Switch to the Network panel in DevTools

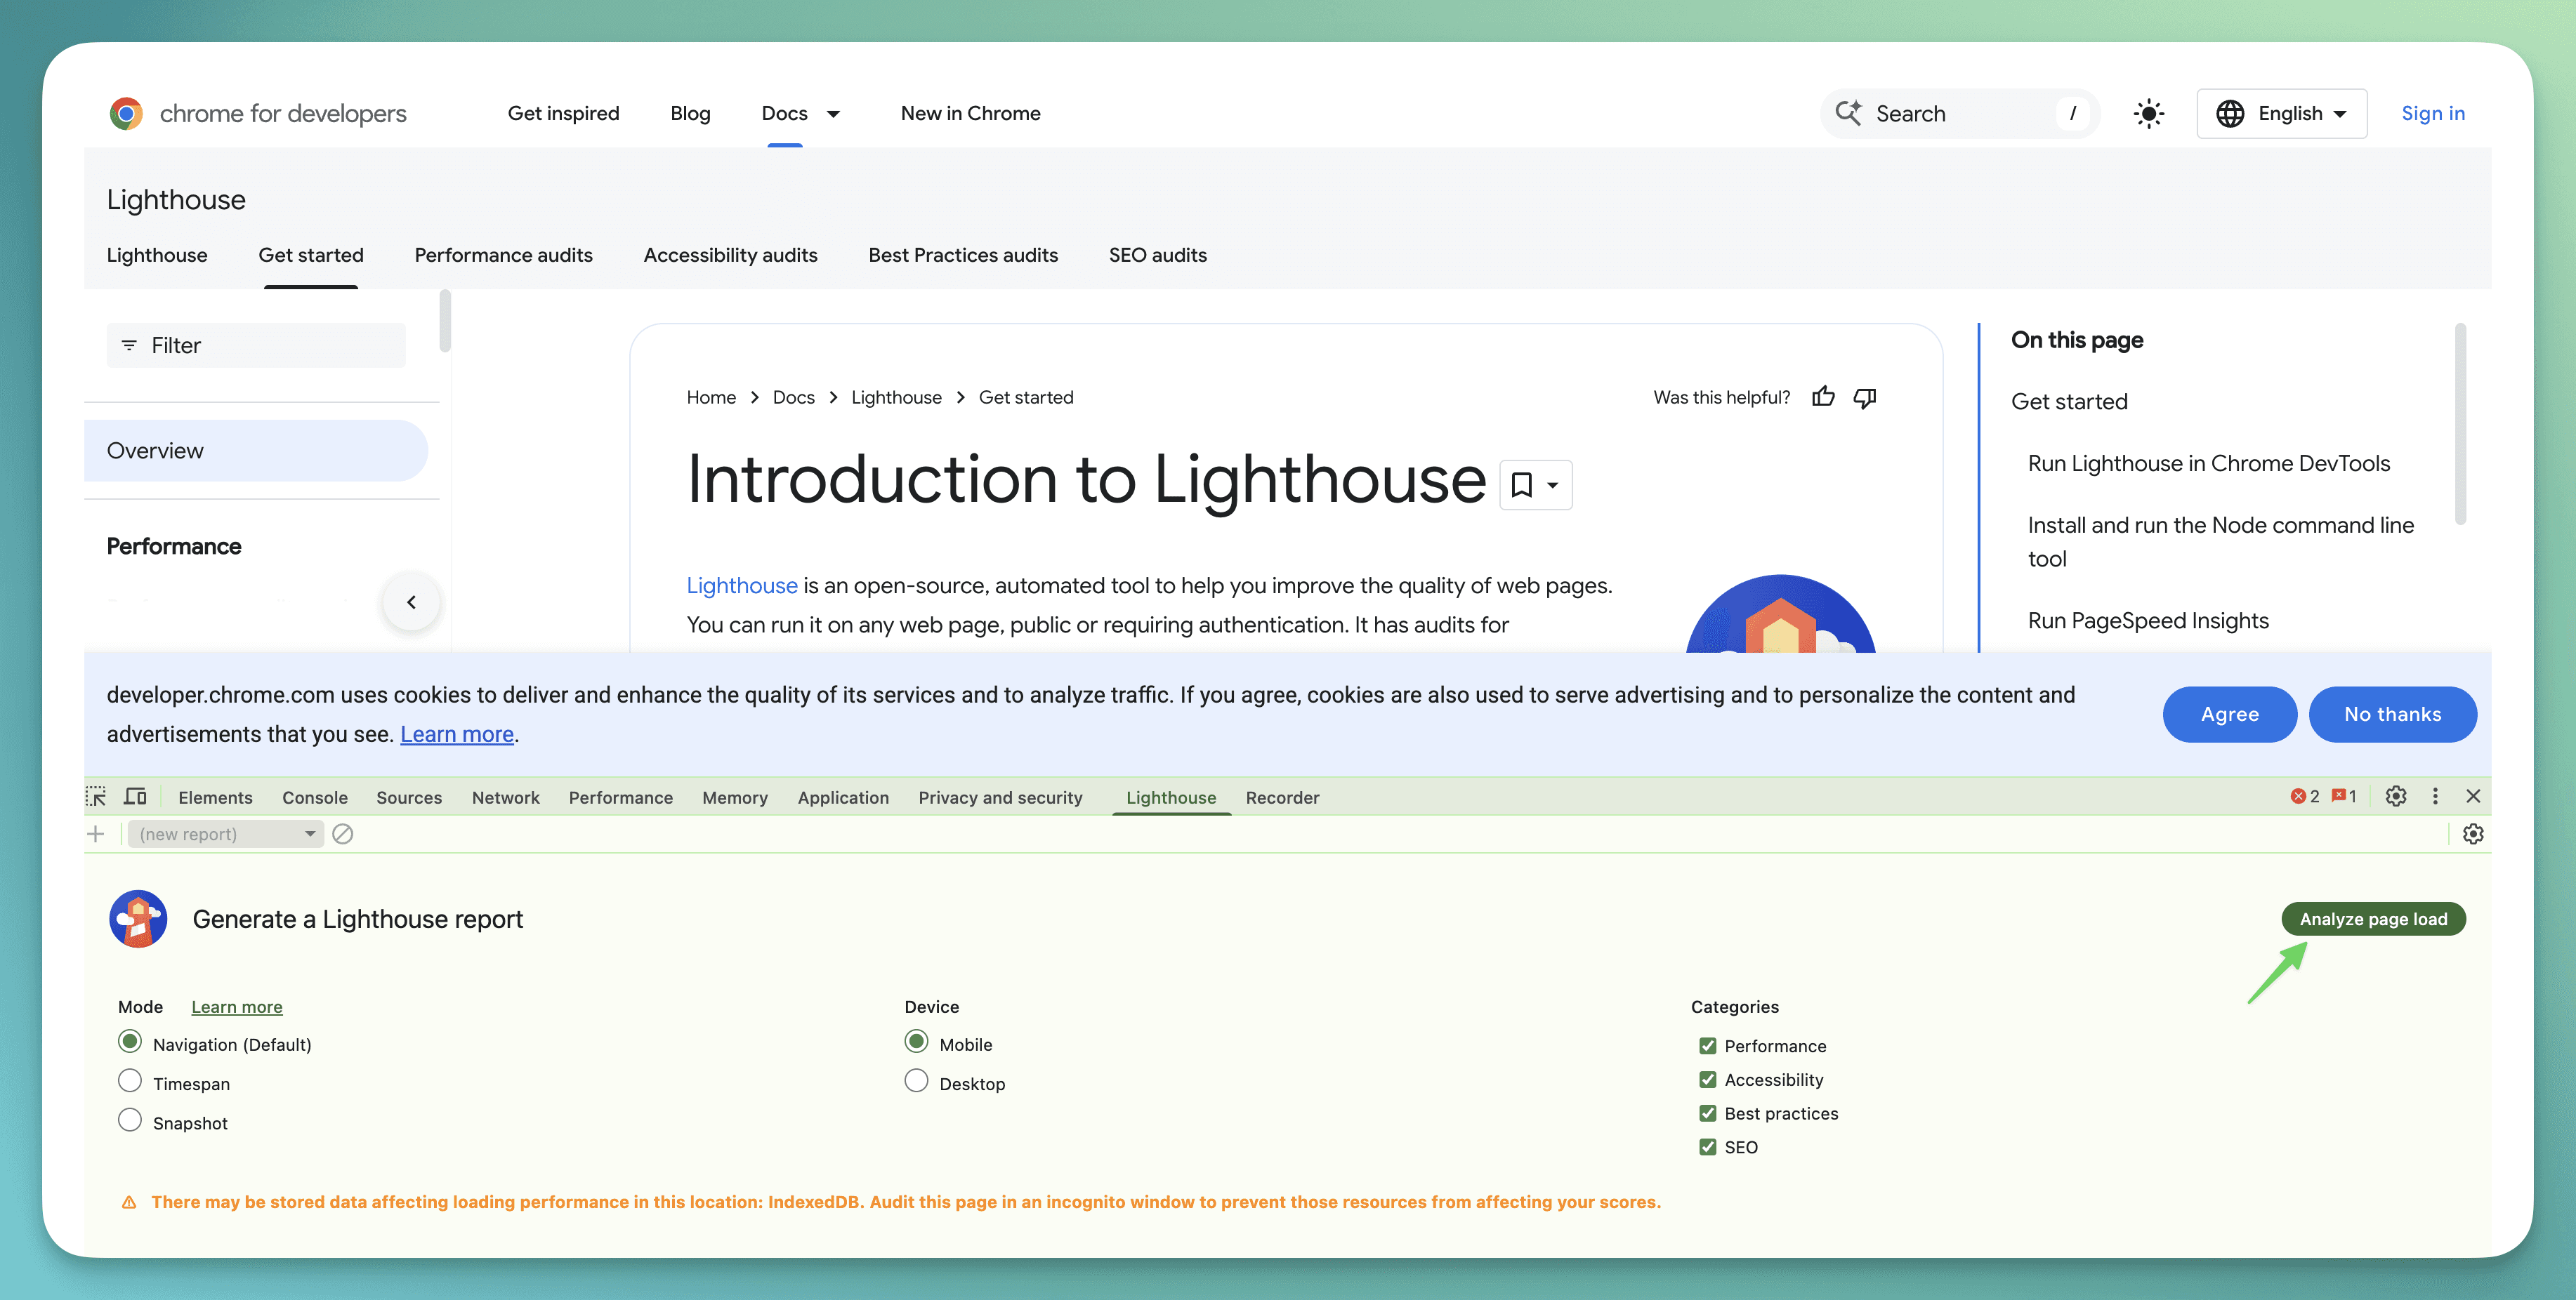pyautogui.click(x=505, y=797)
